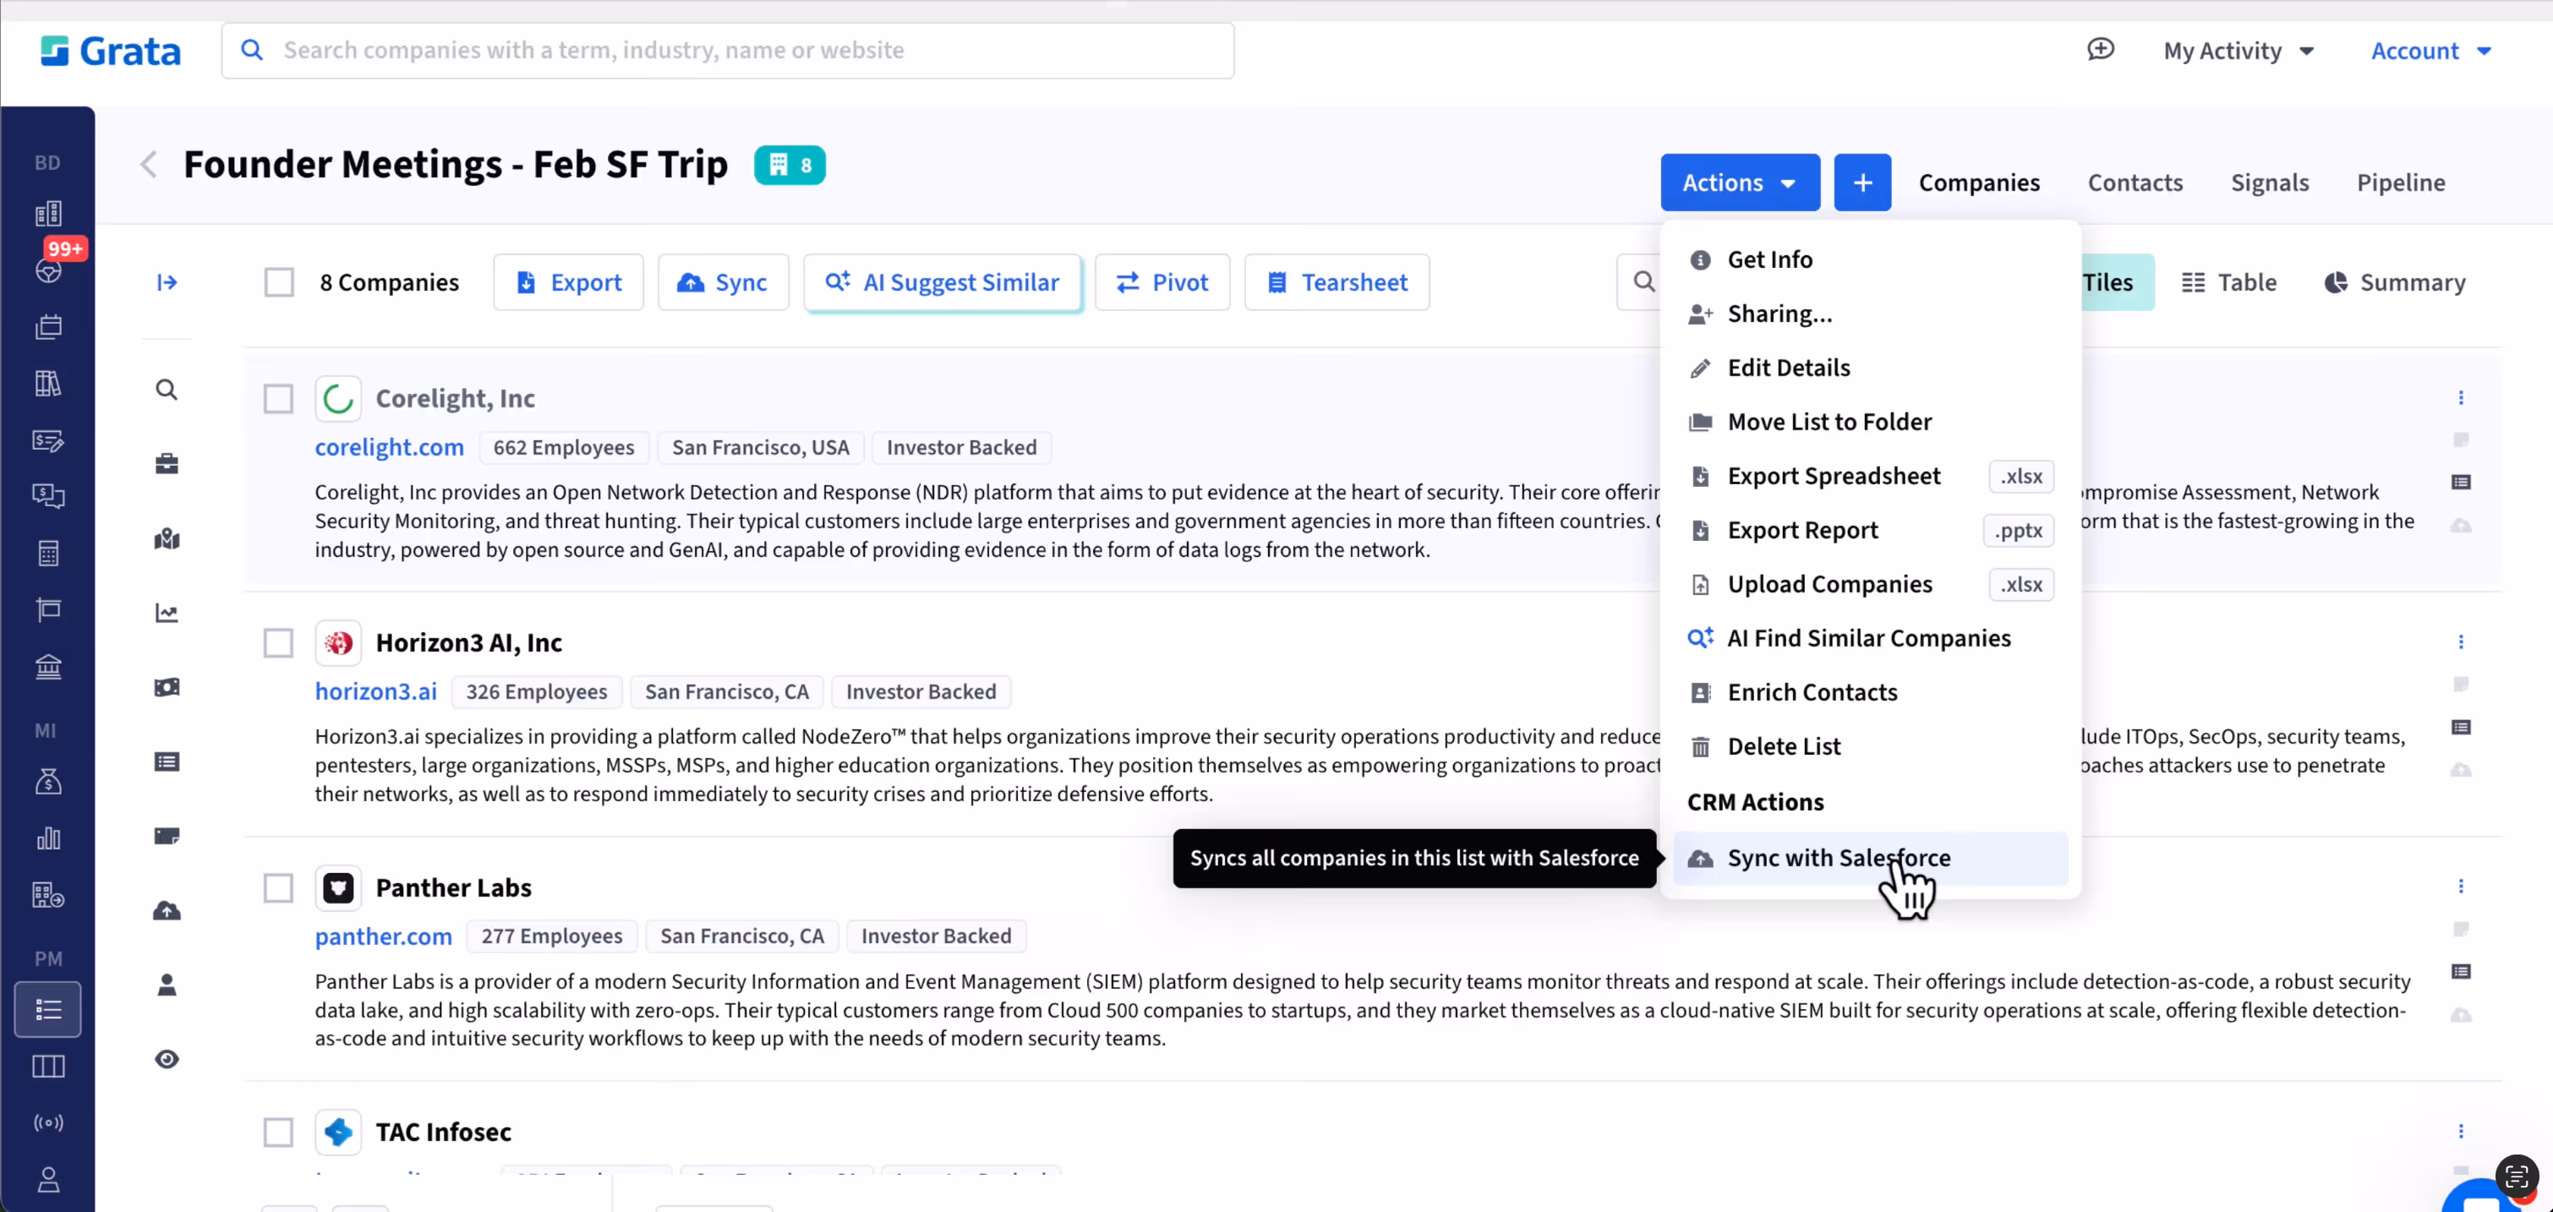Viewport: 2553px width, 1212px height.
Task: Choose Get Info from Actions menu
Action: tap(1870, 259)
